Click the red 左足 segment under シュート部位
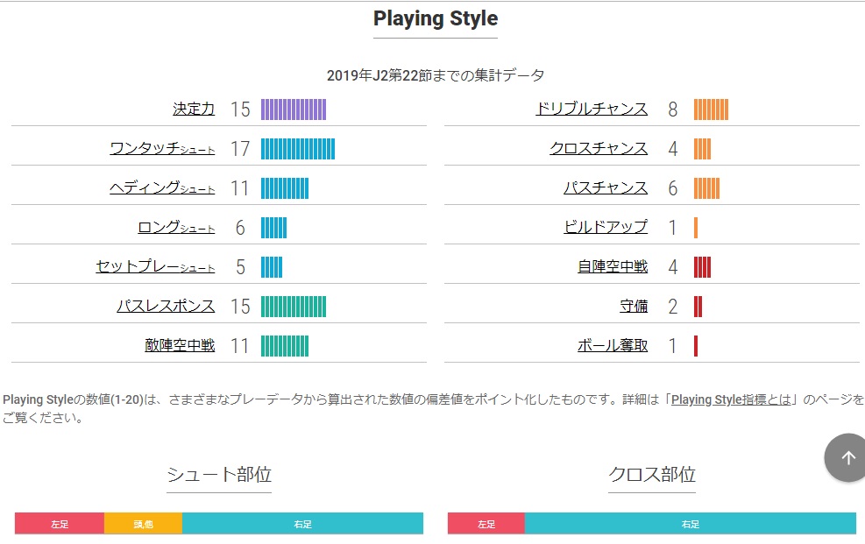The width and height of the screenshot is (865, 544). point(60,524)
